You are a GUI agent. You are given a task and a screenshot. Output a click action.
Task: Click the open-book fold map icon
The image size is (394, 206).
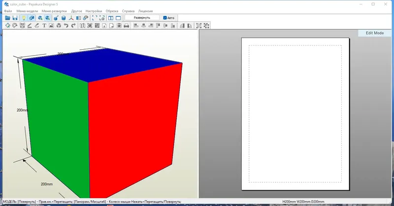[x=82, y=26]
